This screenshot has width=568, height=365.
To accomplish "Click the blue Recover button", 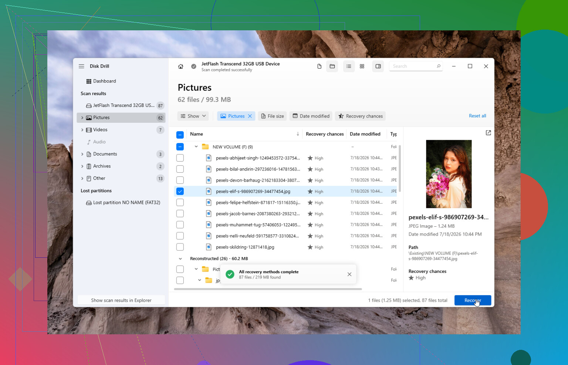I will [473, 300].
